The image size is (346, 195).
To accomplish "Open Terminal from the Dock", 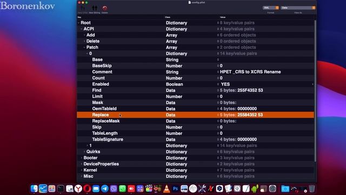I will click(61, 189).
